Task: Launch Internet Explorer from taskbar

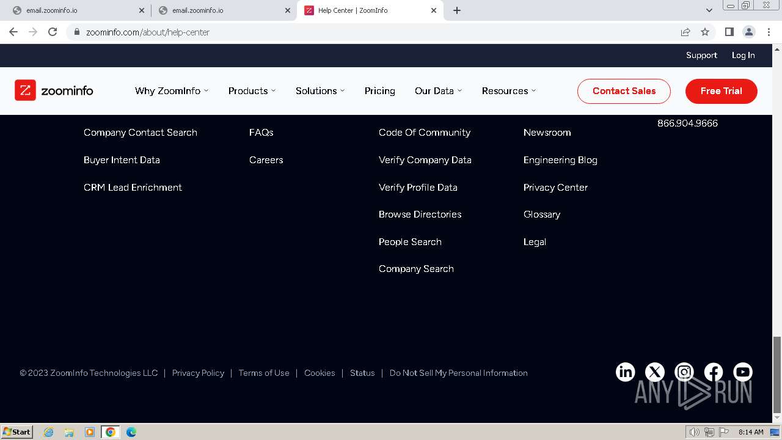Action: [x=49, y=432]
